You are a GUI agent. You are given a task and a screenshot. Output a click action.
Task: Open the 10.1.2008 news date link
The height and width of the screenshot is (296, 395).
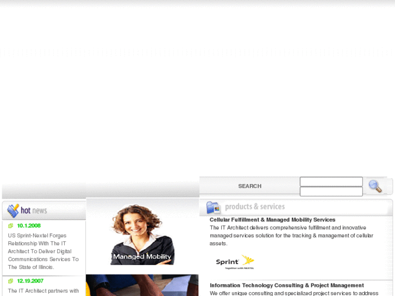[29, 226]
